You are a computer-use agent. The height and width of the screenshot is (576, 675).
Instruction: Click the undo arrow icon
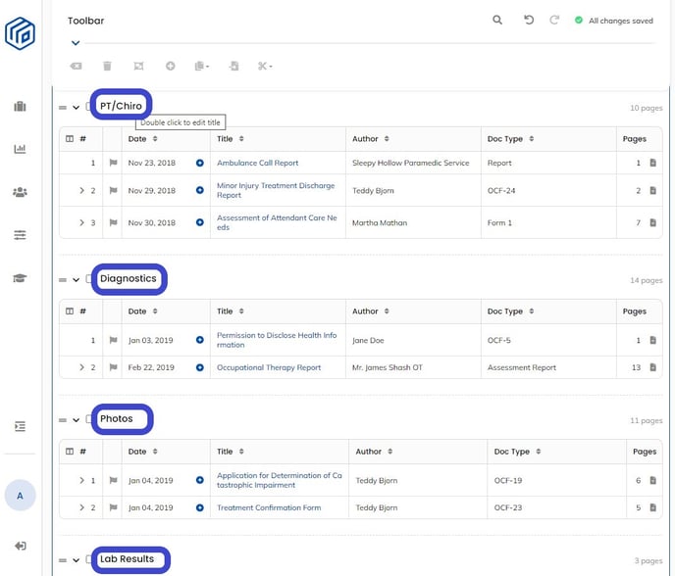(529, 20)
